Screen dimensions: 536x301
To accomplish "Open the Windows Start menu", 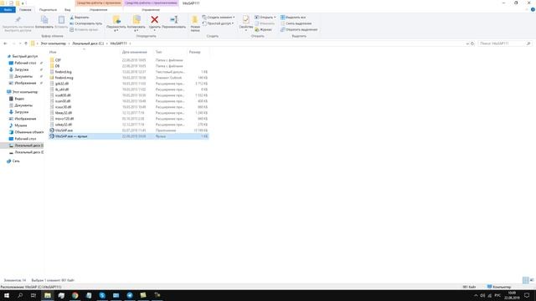I will click(7, 295).
